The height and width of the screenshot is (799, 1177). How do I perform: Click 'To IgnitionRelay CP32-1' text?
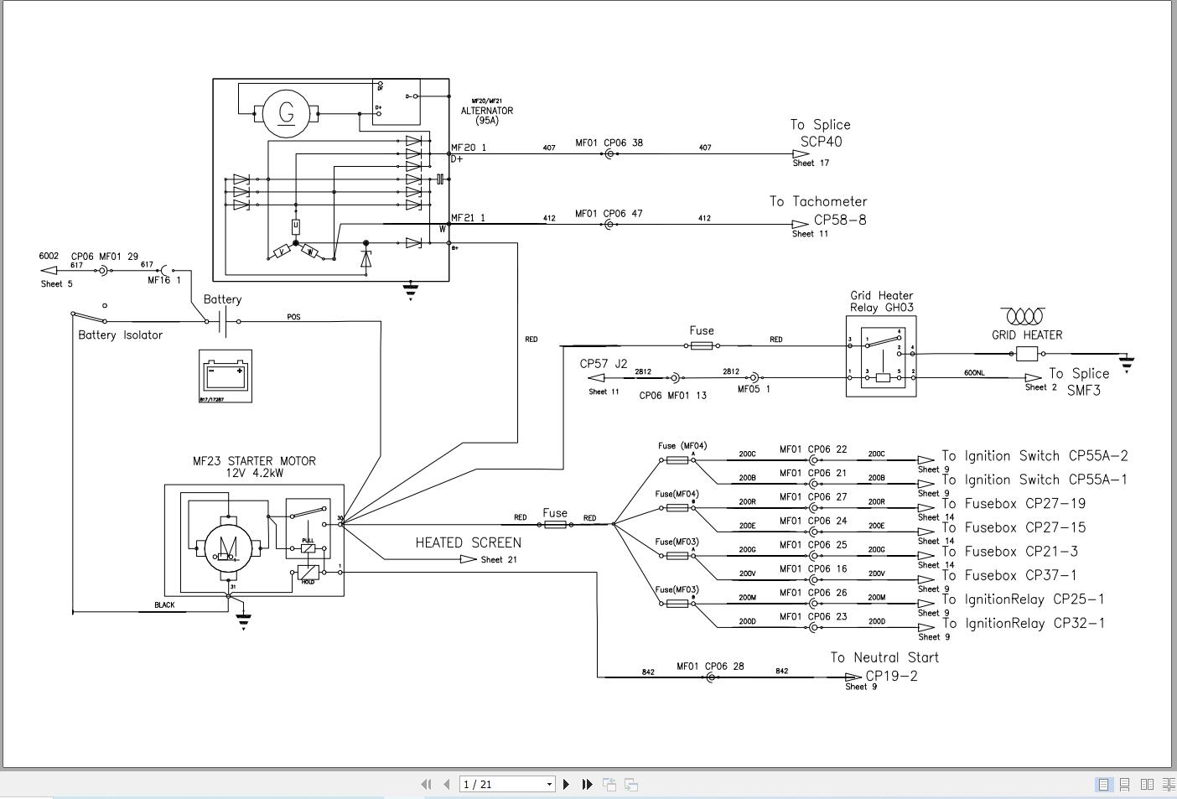pyautogui.click(x=1023, y=623)
